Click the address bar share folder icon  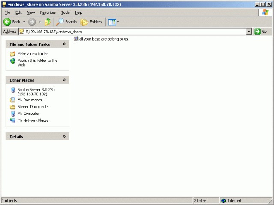(x=22, y=32)
